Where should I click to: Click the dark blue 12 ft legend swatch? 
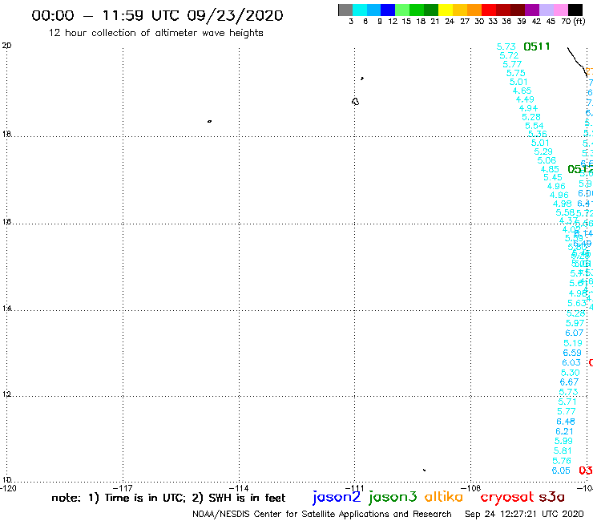388,10
